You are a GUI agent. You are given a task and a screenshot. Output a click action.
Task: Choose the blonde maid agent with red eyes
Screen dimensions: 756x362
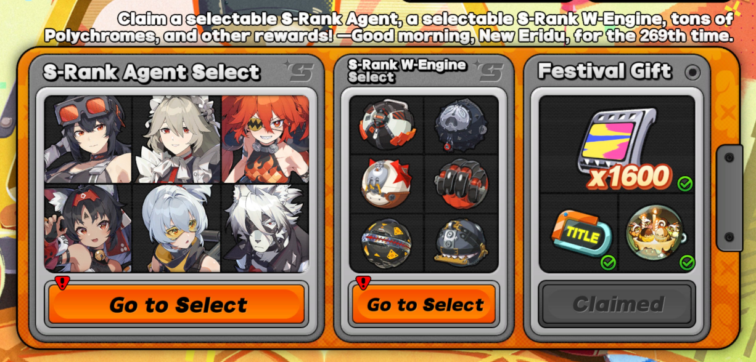[x=176, y=139]
